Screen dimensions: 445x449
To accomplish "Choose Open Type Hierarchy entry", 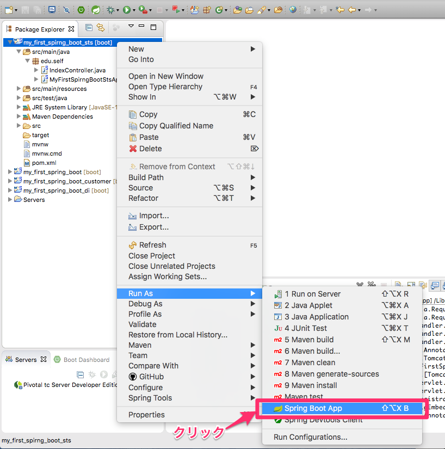I will (x=189, y=87).
